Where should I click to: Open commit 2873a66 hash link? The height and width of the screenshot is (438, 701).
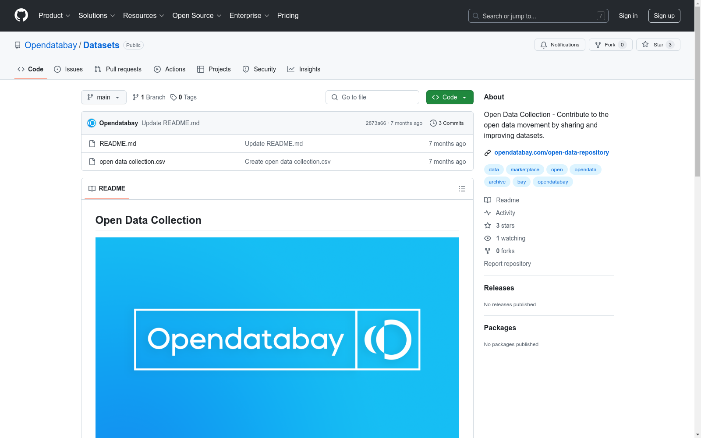click(x=376, y=123)
